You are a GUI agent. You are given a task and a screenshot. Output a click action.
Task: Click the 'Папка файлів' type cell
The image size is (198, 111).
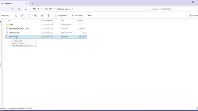click(x=66, y=25)
